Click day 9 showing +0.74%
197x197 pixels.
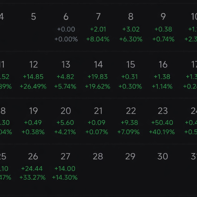pos(163,28)
